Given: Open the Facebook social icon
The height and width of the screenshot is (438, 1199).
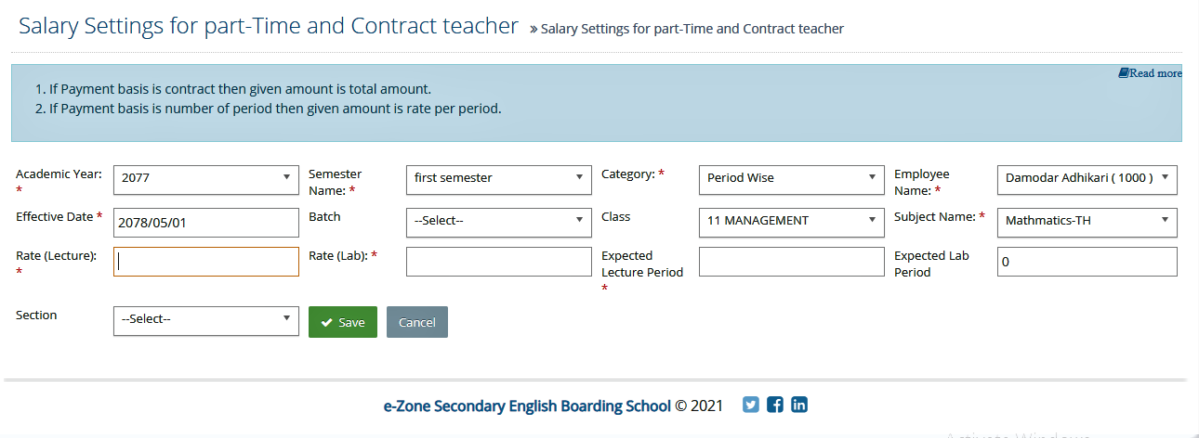Looking at the screenshot, I should [x=775, y=405].
